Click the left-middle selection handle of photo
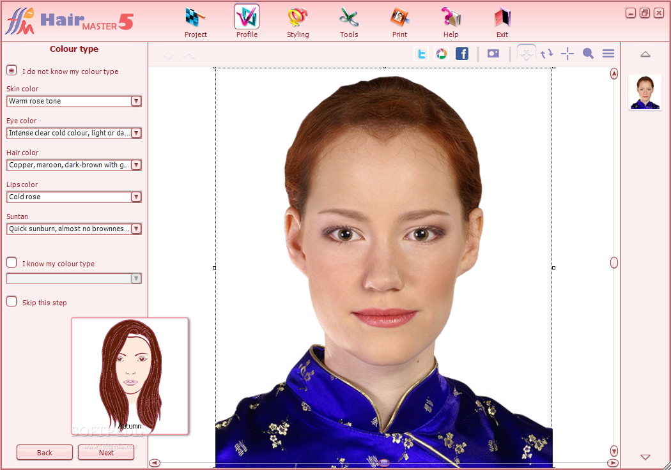 click(214, 268)
